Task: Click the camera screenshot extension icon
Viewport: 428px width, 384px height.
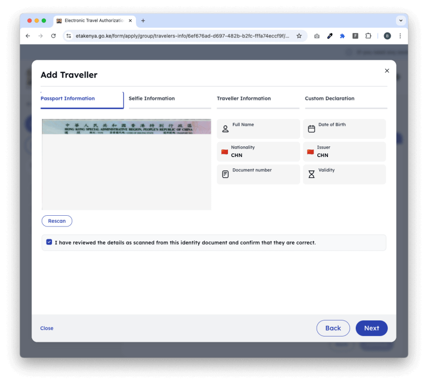Action: tap(317, 36)
